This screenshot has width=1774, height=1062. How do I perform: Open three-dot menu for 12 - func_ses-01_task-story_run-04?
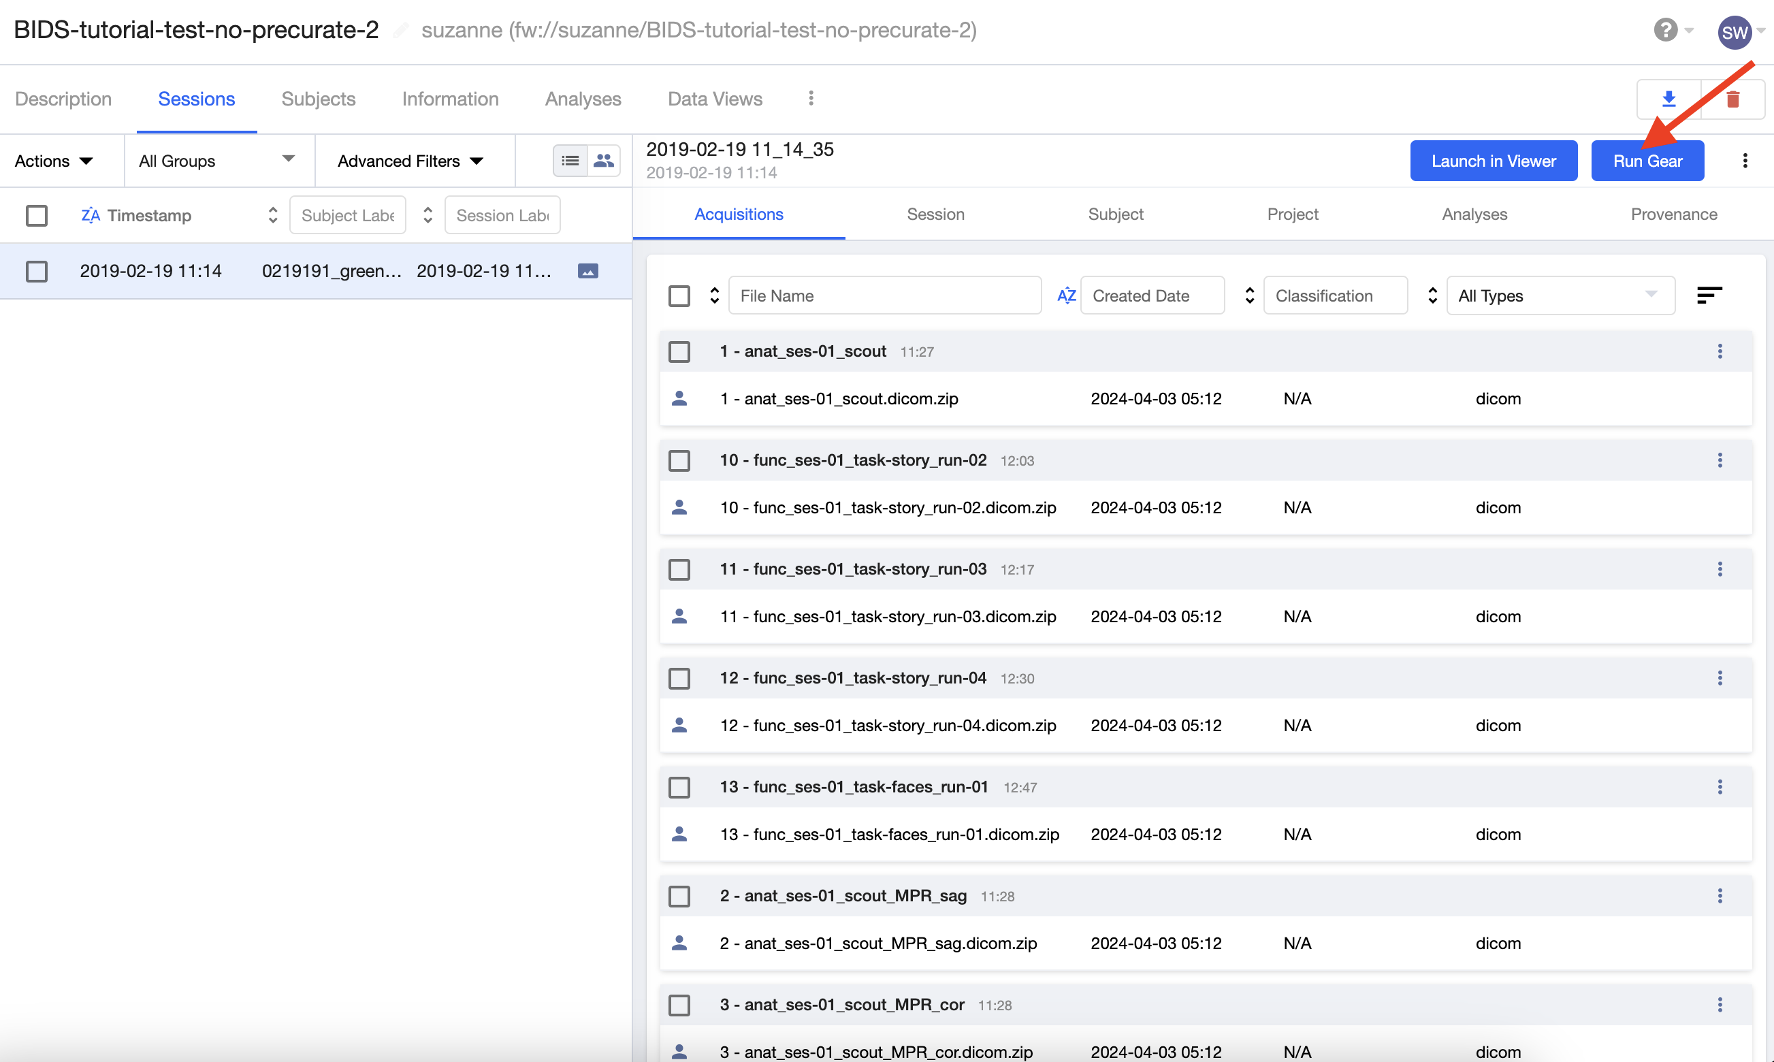pos(1720,677)
